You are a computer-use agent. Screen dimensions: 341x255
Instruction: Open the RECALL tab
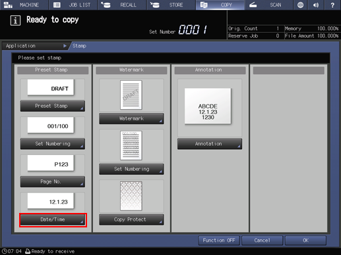pos(122,5)
